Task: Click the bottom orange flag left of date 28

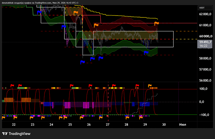Action: coord(127,118)
